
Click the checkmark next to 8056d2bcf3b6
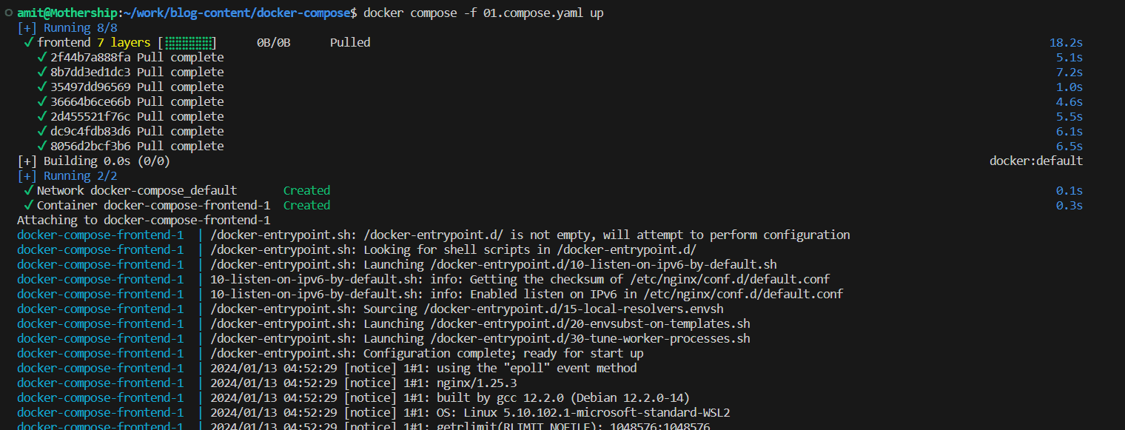point(41,146)
